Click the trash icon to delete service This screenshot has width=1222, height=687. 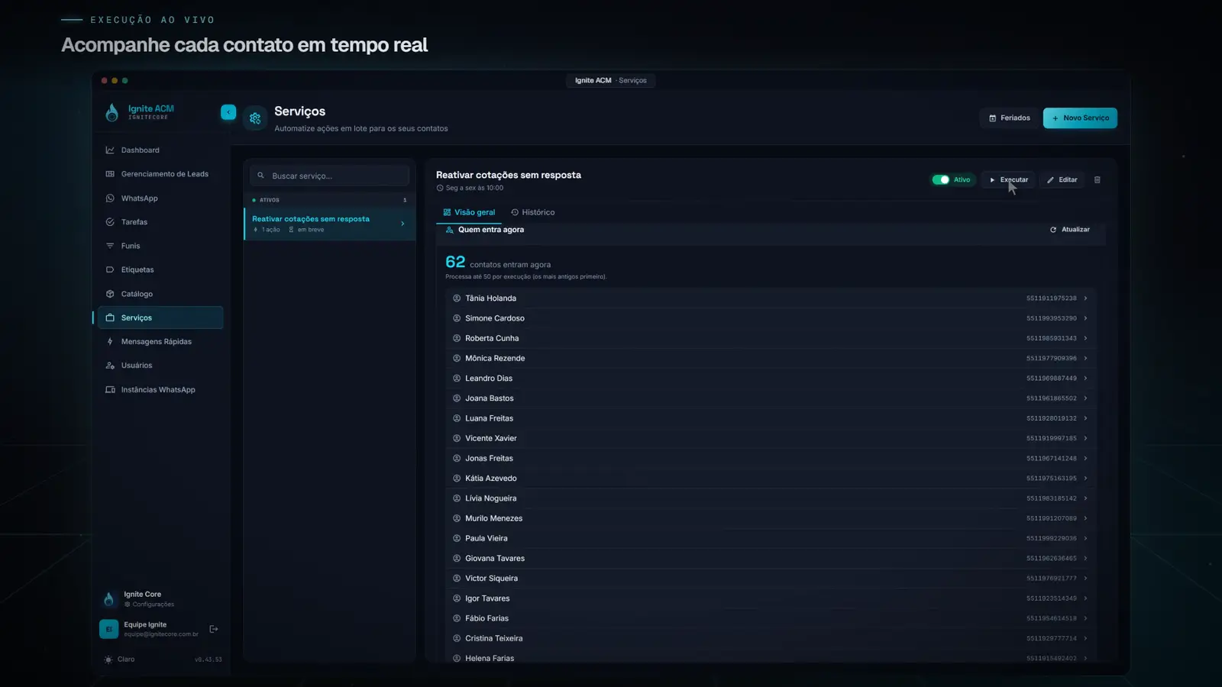coord(1098,180)
